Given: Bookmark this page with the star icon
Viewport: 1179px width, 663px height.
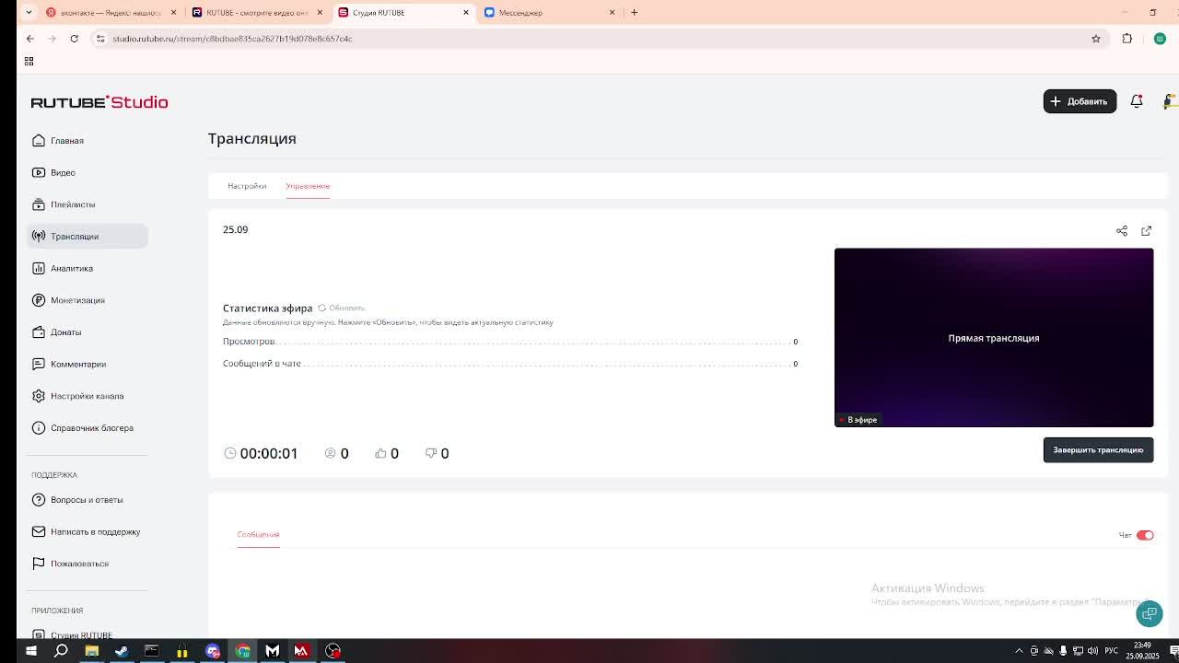Looking at the screenshot, I should pyautogui.click(x=1096, y=39).
